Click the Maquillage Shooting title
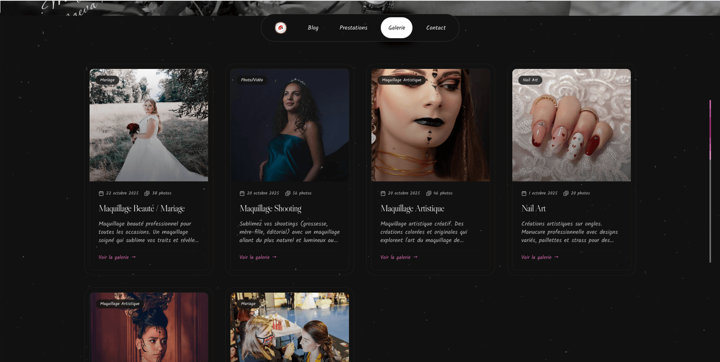 click(x=271, y=209)
